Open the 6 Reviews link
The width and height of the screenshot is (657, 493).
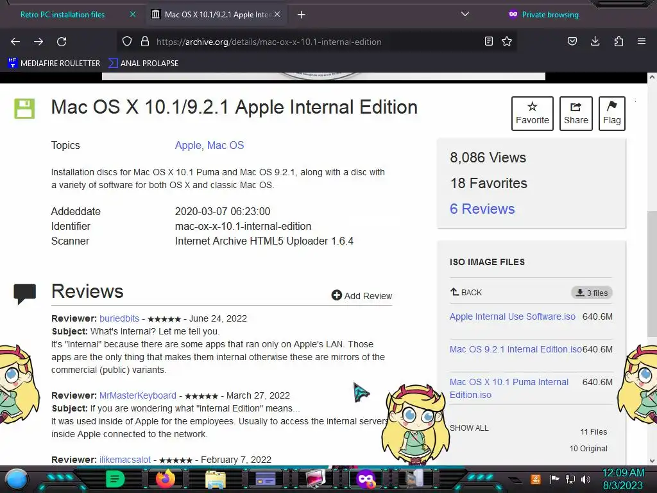(x=482, y=209)
